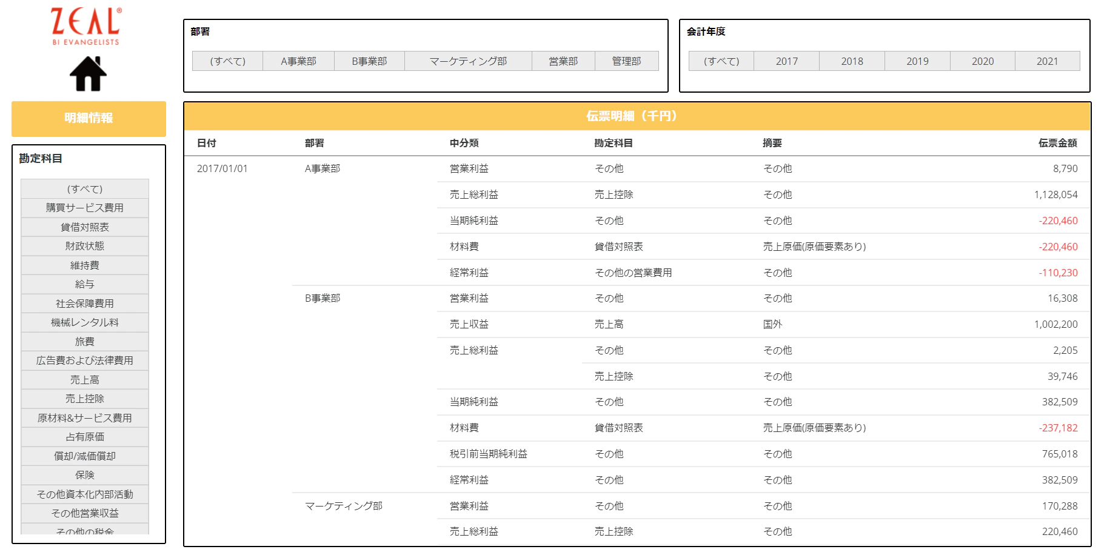Click the 売上収益 category cell

(x=469, y=324)
